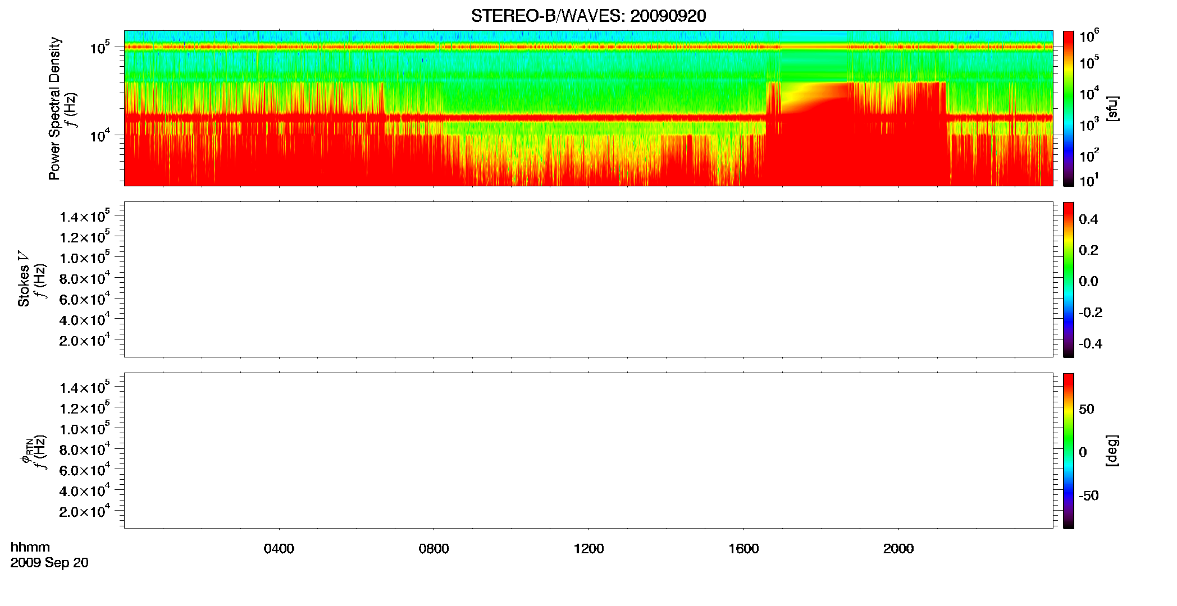Click the "Stokes V" axis label
The image size is (1177, 606).
[24, 279]
